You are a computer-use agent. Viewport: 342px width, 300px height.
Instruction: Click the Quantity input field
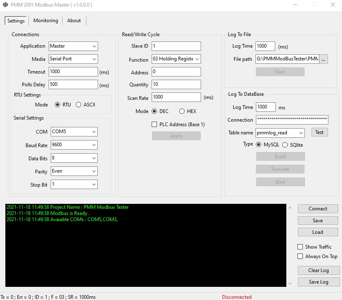[176, 84]
